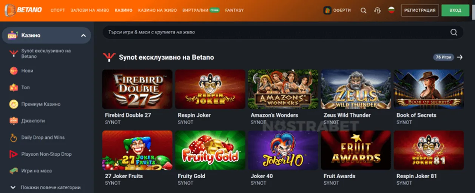Viewport: 475px width, 193px height.
Task: Click the game search magnifier icon
Action: click(x=453, y=32)
